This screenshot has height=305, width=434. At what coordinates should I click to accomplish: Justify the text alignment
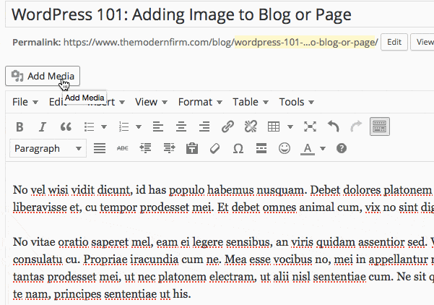tap(100, 148)
